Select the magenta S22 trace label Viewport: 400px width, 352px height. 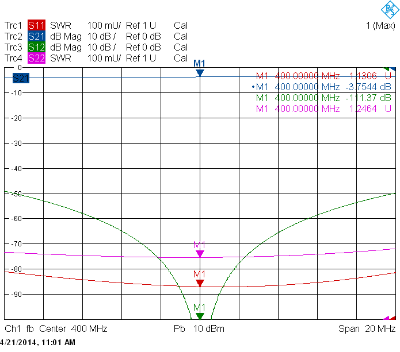click(x=36, y=58)
